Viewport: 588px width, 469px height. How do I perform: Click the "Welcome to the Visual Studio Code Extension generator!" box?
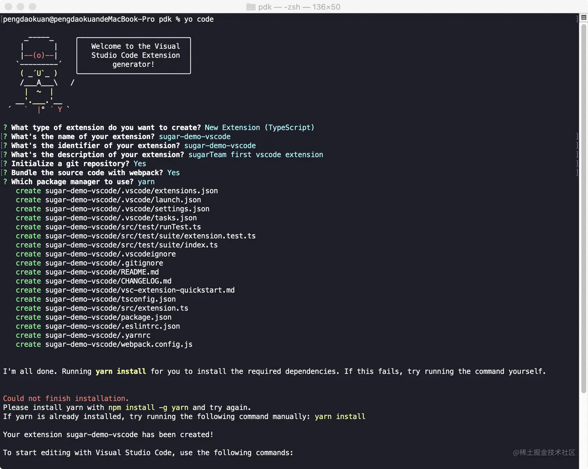coord(133,56)
